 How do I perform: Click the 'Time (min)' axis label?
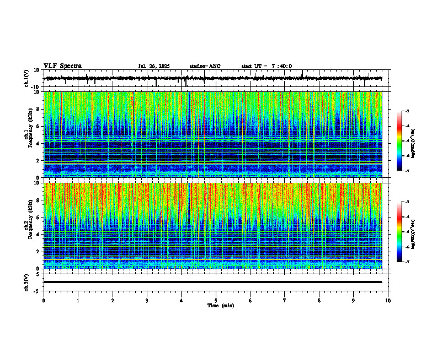[x=221, y=306]
